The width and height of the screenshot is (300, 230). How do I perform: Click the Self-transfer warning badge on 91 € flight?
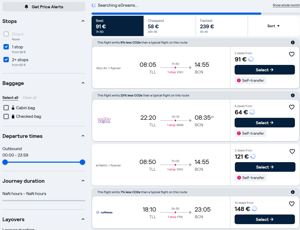250,80
